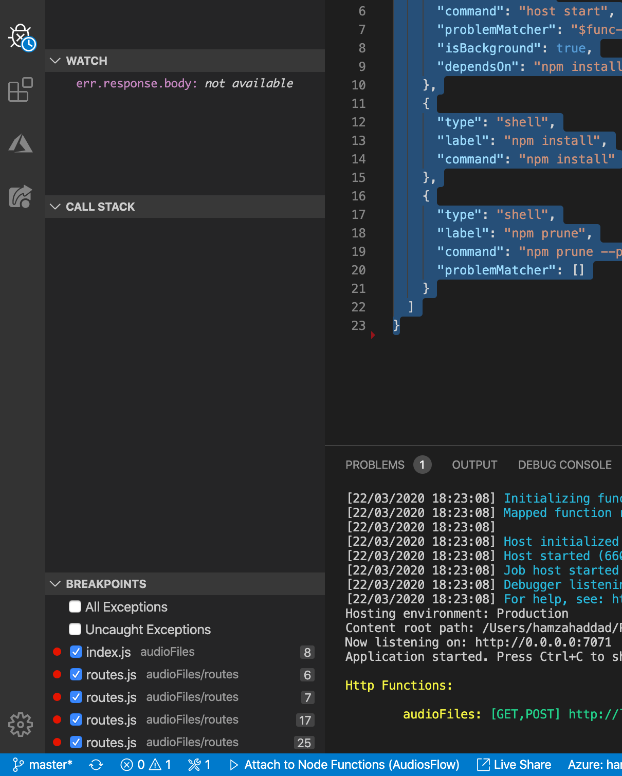
Task: Switch to the DEBUG CONSOLE tab
Action: tap(565, 465)
